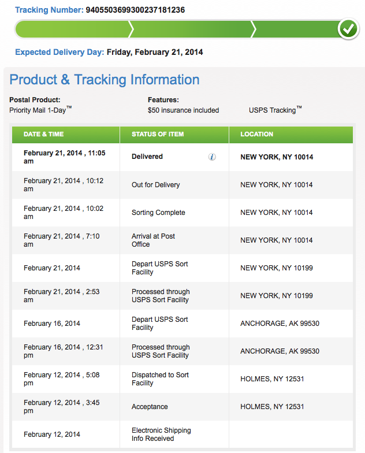The height and width of the screenshot is (453, 365).
Task: Click the green checkmark delivery icon
Action: pos(348,28)
